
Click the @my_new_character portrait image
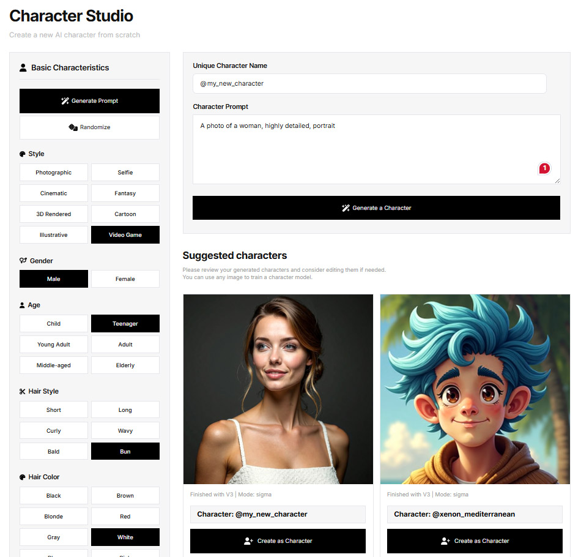pyautogui.click(x=278, y=388)
